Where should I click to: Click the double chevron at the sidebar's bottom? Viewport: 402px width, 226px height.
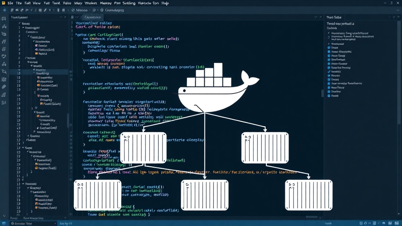pyautogui.click(x=4, y=216)
